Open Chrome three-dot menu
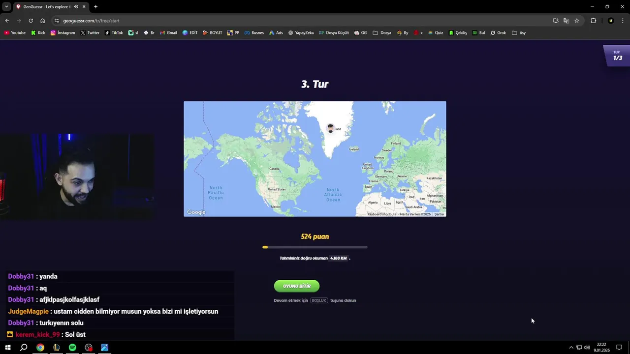This screenshot has width=630, height=354. coord(623,21)
